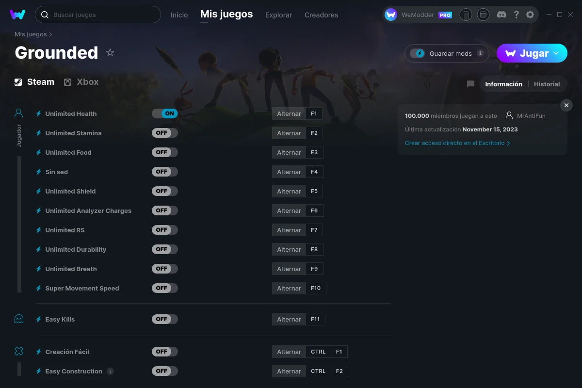Viewport: 582px width, 388px height.
Task: Click the WeModder profile avatar
Action: 391,15
